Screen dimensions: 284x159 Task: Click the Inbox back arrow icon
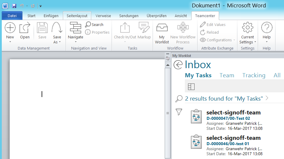point(178,65)
